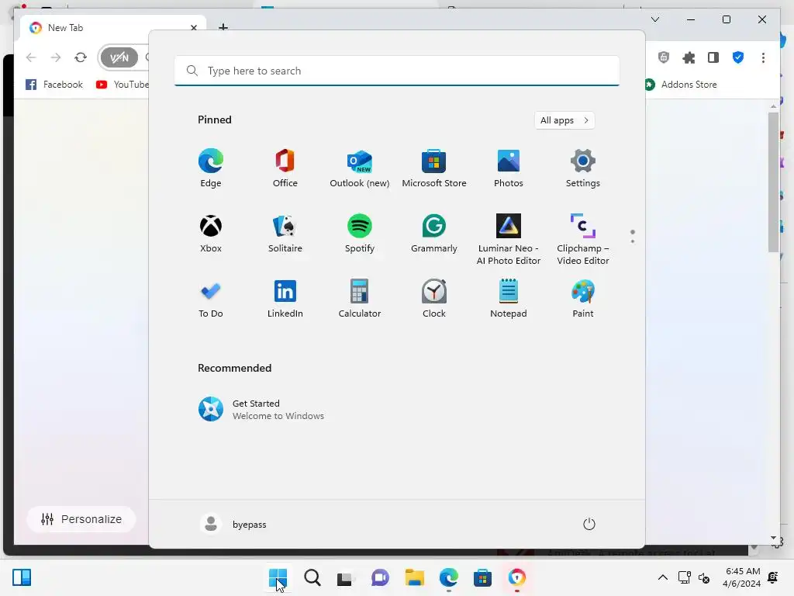The height and width of the screenshot is (596, 794).
Task: Click Personalize button on new tab page
Action: (81, 519)
